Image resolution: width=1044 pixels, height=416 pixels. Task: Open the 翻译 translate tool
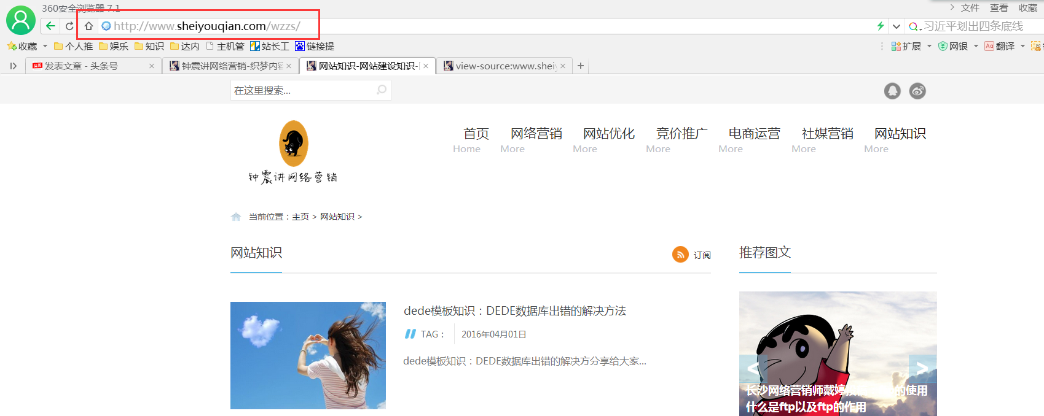[1000, 46]
